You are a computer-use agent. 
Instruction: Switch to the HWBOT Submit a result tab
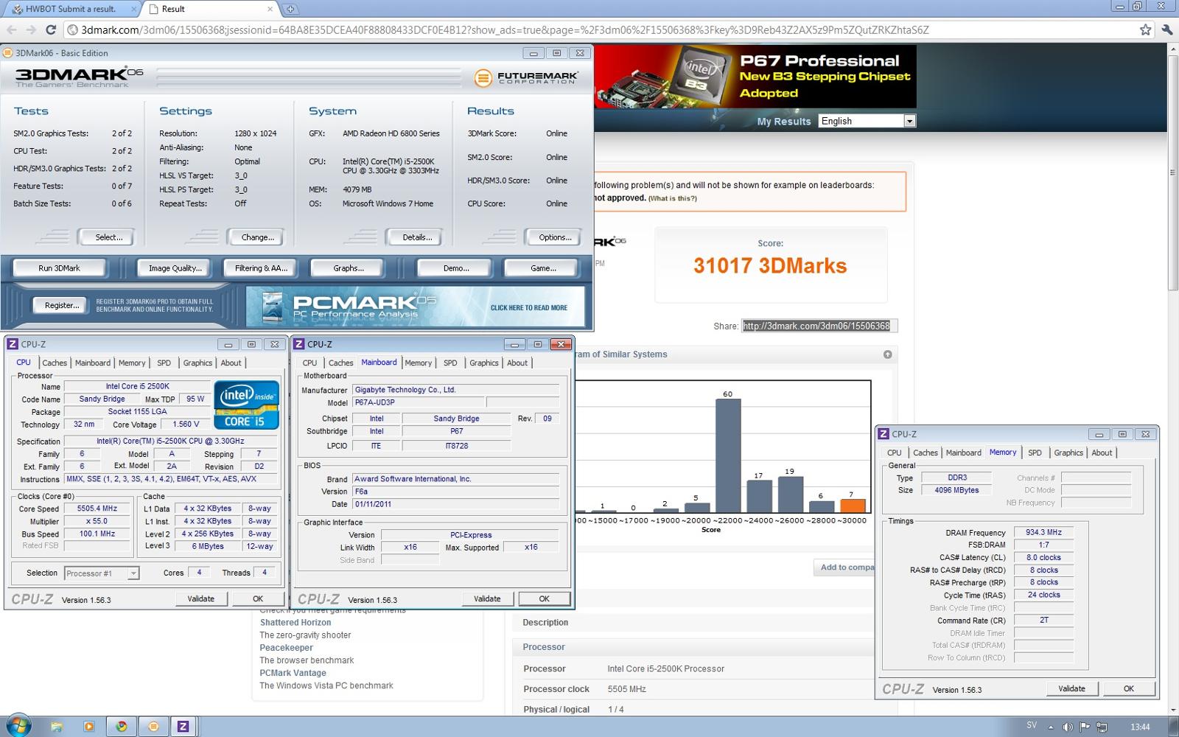(70, 9)
